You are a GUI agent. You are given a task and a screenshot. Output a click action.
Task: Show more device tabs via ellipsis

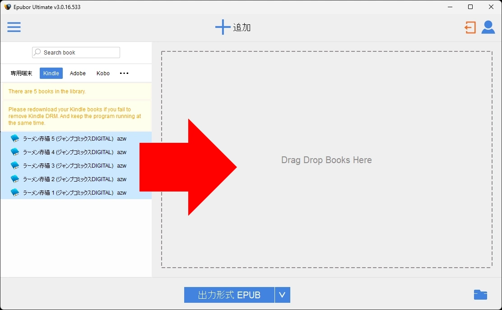click(124, 73)
